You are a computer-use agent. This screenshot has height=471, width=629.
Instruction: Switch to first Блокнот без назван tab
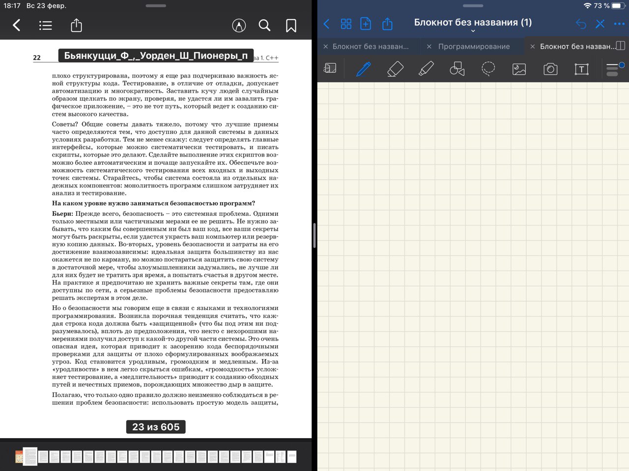pyautogui.click(x=370, y=47)
